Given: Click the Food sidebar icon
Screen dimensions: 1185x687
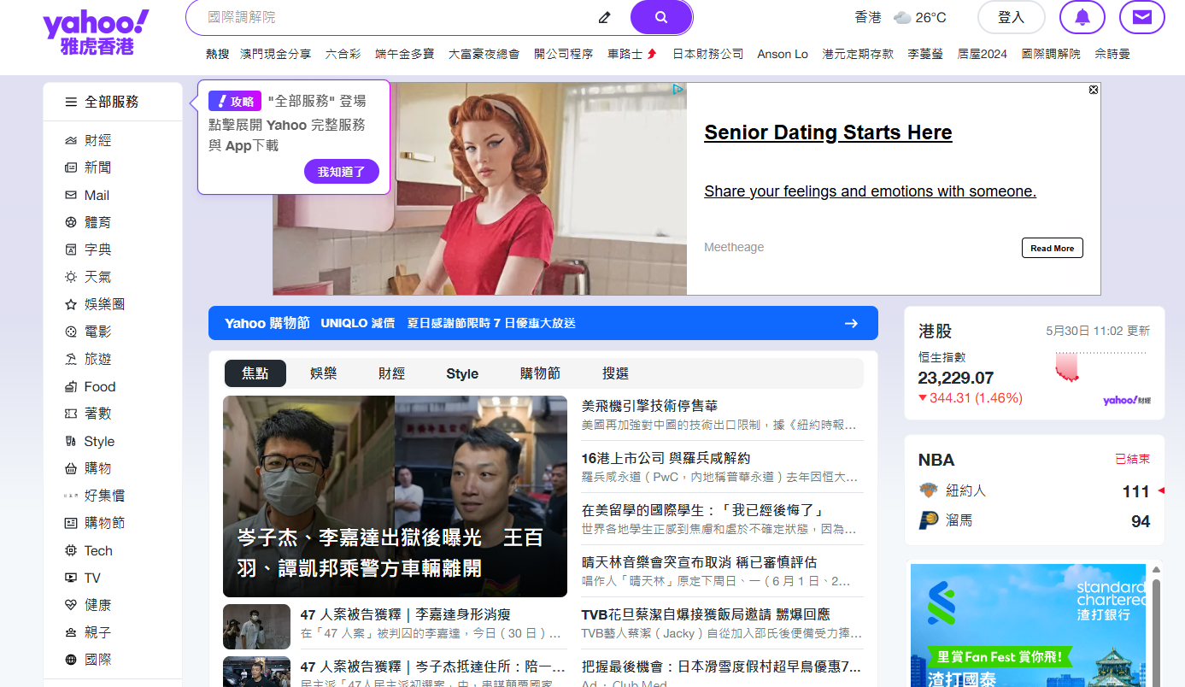Looking at the screenshot, I should [71, 386].
